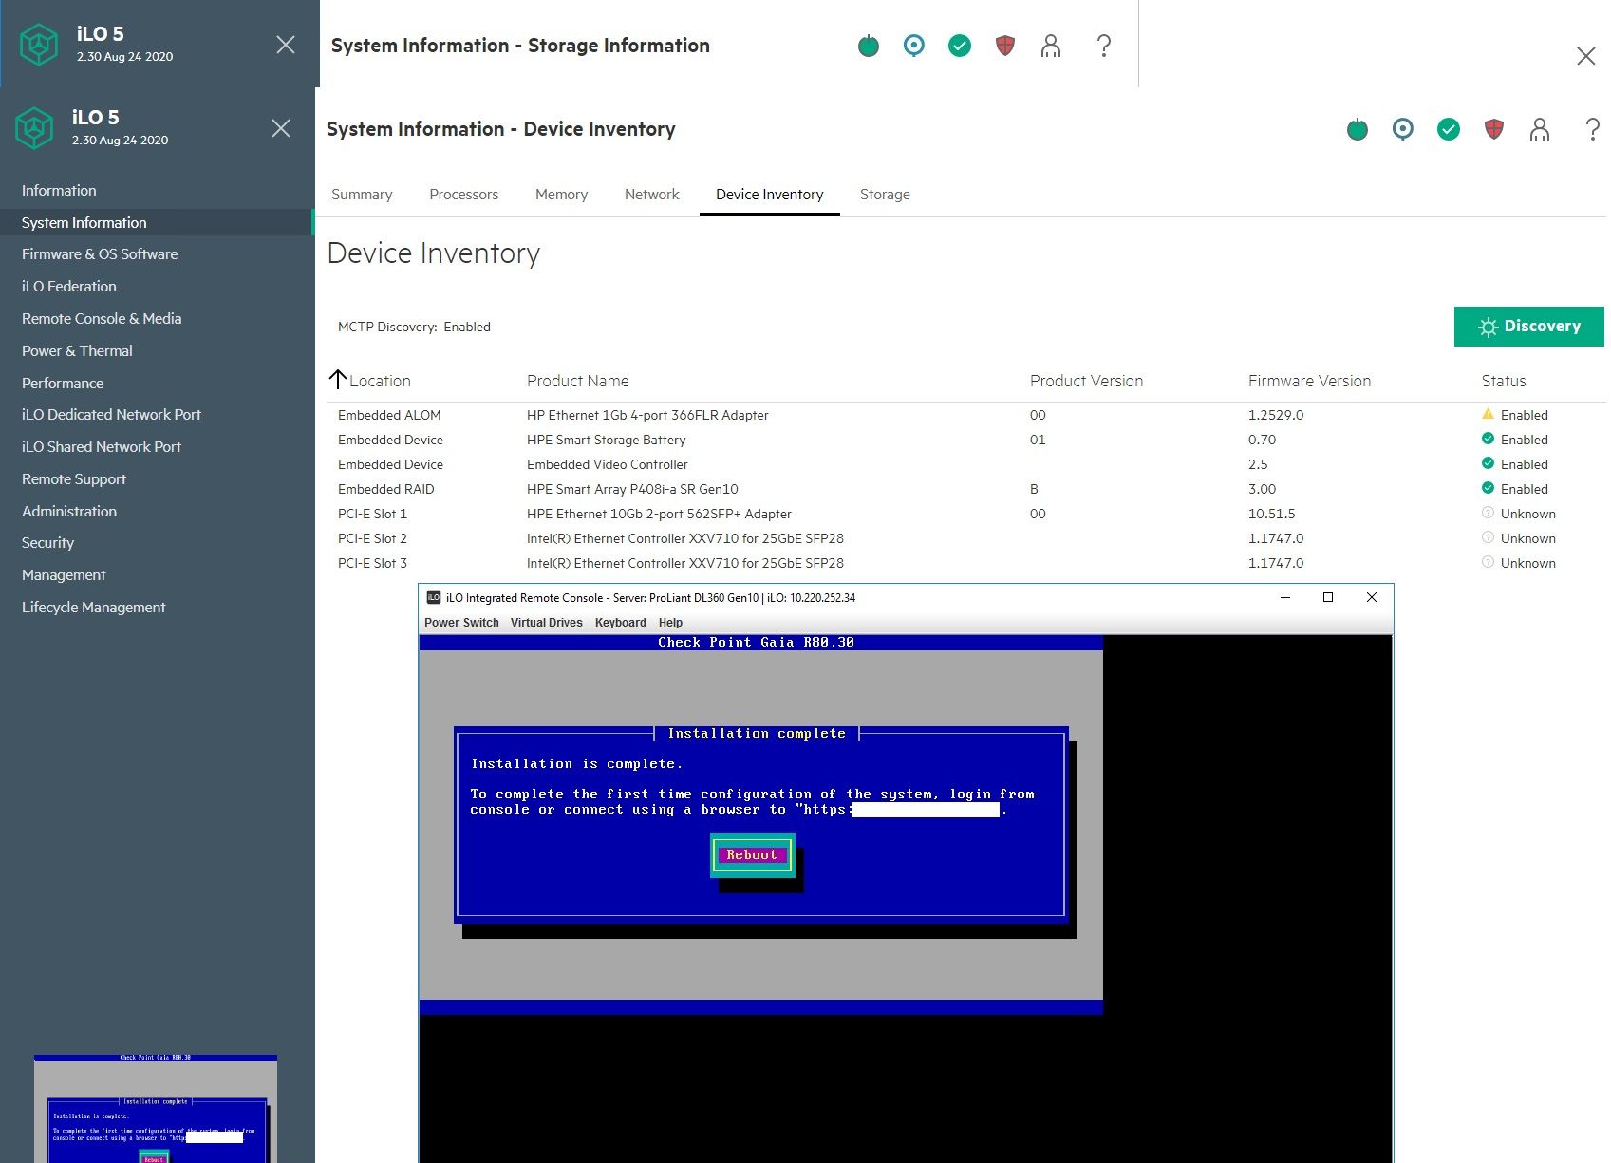Select the Device Inventory tab
Image resolution: width=1611 pixels, height=1163 pixels.
coord(769,195)
